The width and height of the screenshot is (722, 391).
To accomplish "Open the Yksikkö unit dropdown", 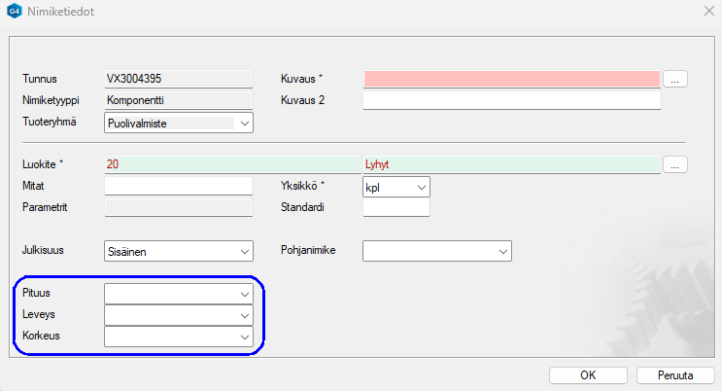I will point(421,186).
